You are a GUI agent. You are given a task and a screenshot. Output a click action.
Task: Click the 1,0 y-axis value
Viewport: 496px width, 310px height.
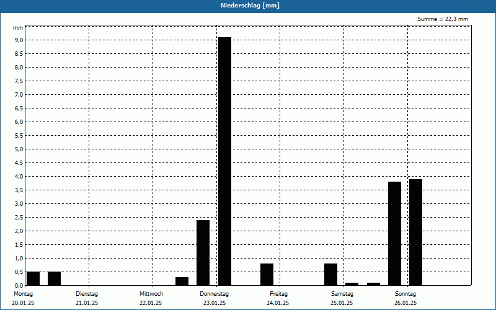[x=19, y=258]
